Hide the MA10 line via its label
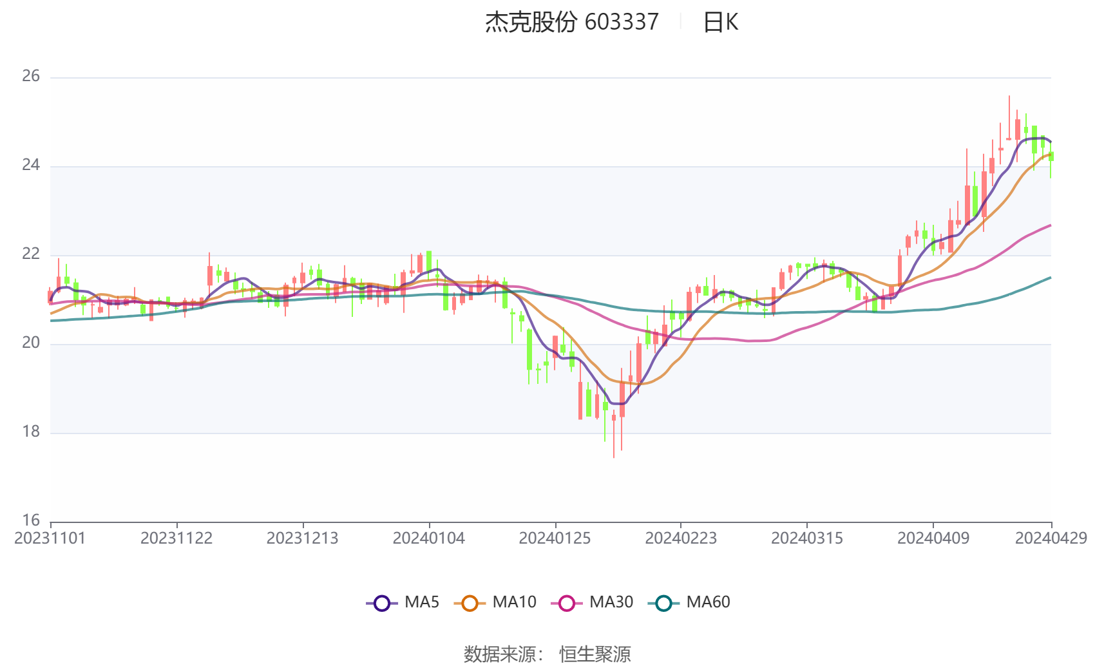This screenshot has height=666, width=1095. (514, 602)
